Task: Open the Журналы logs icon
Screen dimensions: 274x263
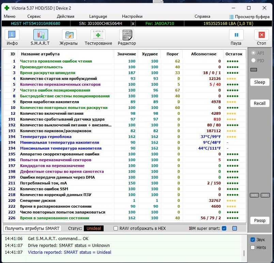Action: (69, 35)
